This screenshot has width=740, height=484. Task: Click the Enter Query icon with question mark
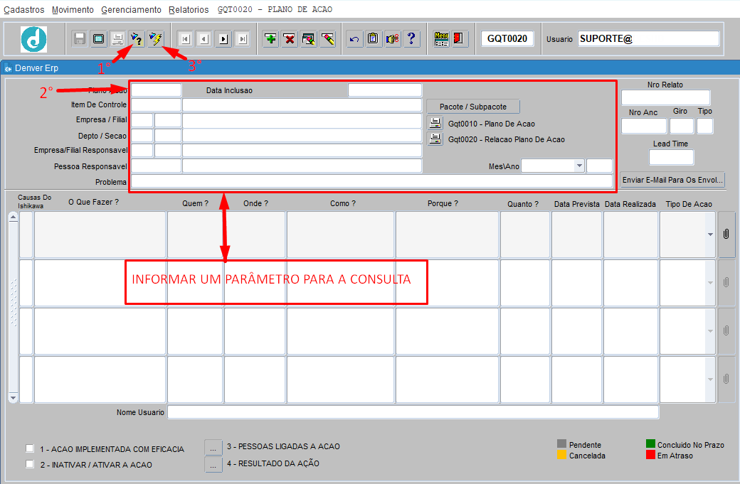coord(137,38)
